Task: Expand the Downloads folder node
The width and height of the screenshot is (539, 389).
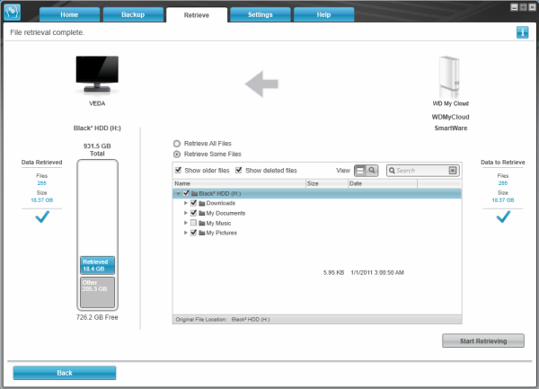Action: pos(186,203)
